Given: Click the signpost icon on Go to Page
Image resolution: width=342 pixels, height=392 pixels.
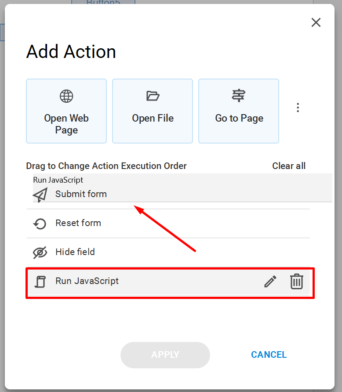Looking at the screenshot, I should pyautogui.click(x=239, y=96).
